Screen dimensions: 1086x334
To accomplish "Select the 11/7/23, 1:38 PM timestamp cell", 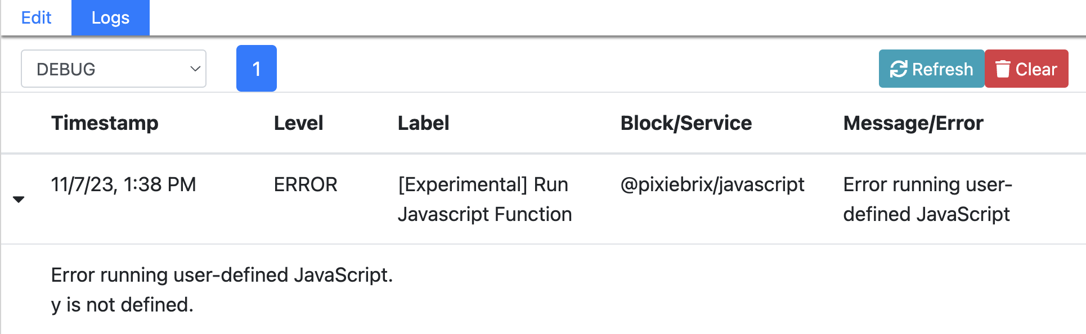I will coord(123,184).
